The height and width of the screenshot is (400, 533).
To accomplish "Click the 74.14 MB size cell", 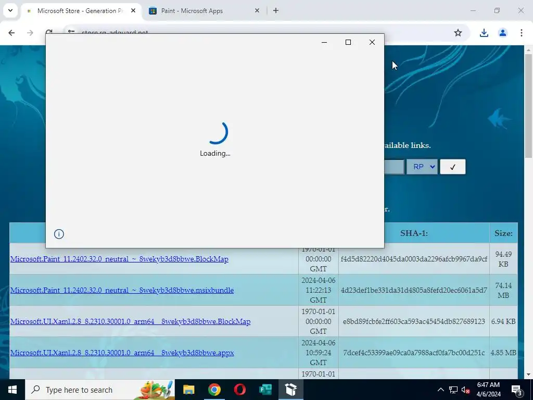I will pyautogui.click(x=503, y=290).
